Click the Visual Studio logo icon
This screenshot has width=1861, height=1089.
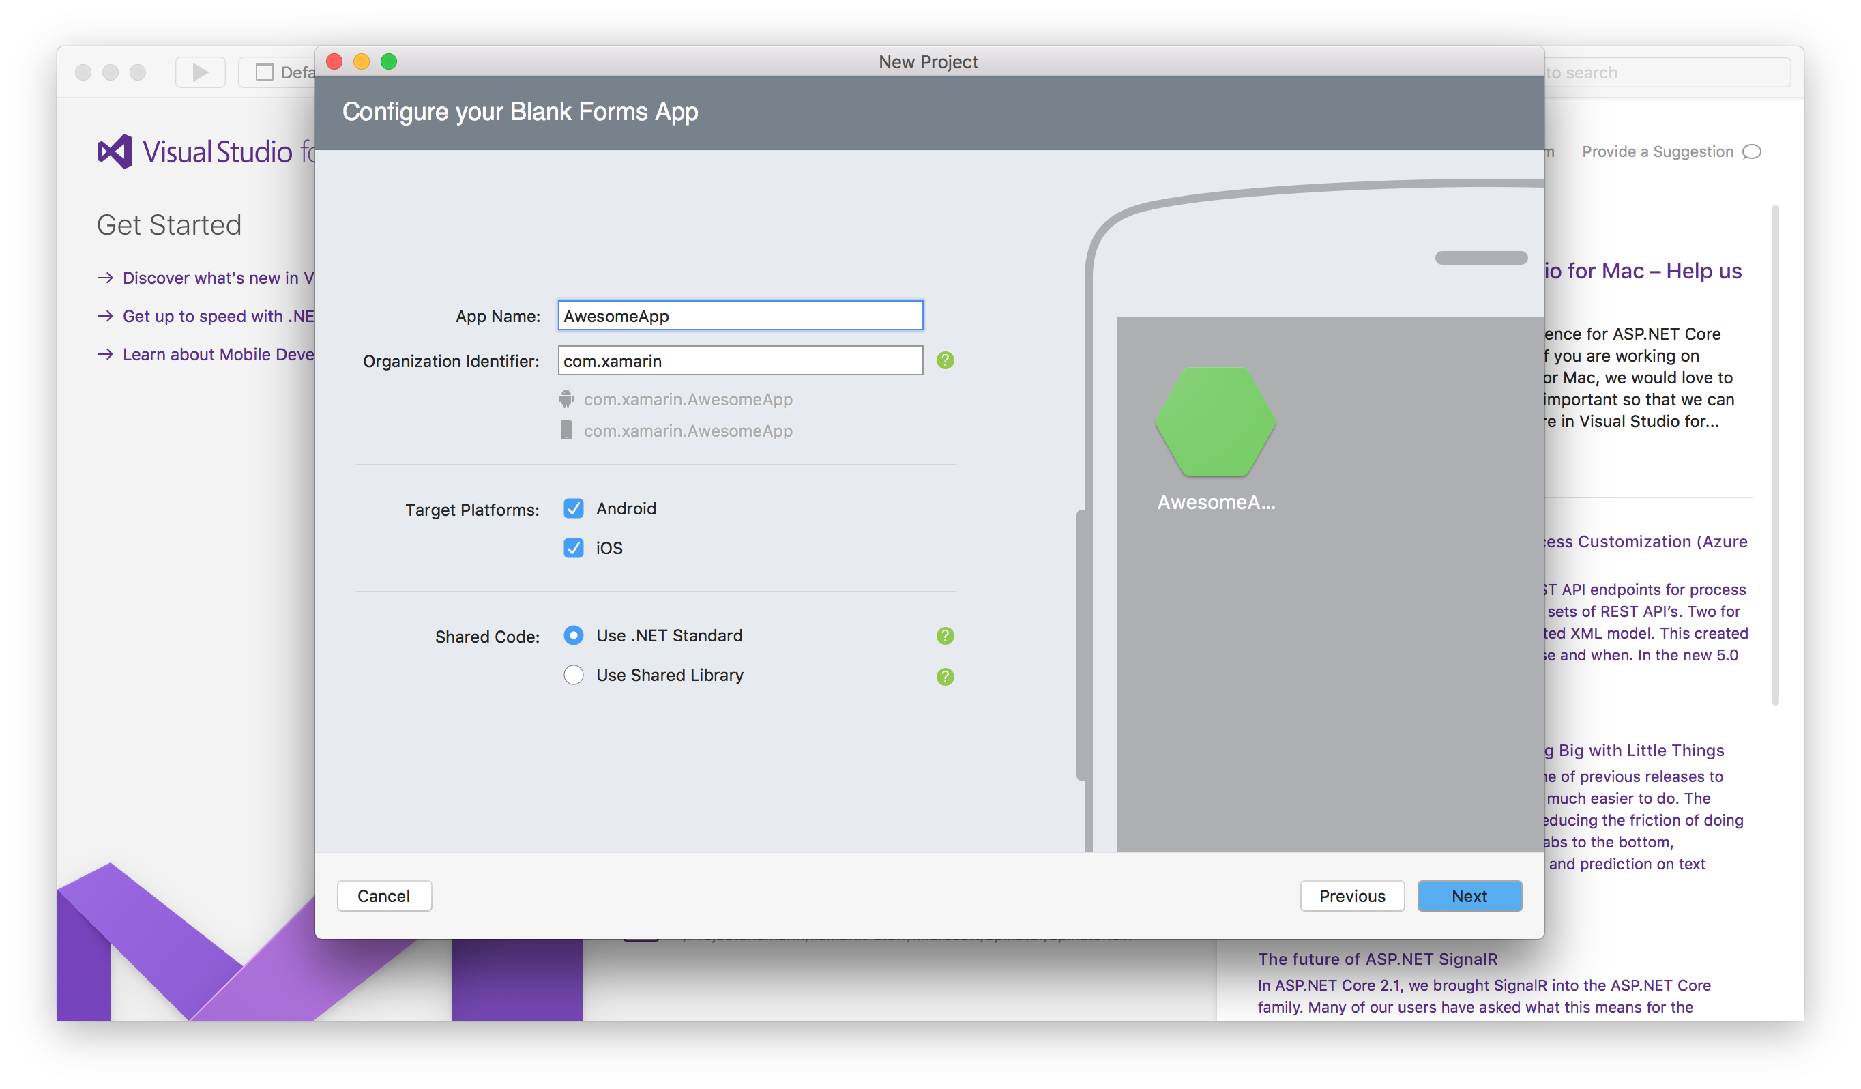[x=115, y=151]
